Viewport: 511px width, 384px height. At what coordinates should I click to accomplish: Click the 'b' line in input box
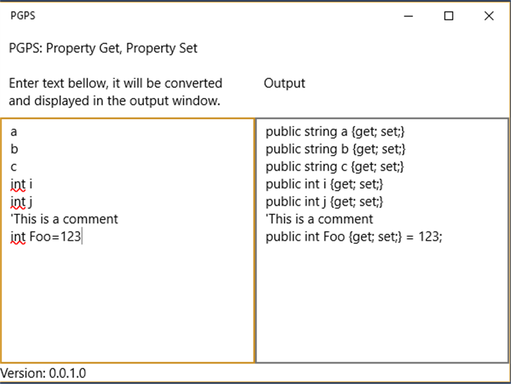tap(14, 149)
